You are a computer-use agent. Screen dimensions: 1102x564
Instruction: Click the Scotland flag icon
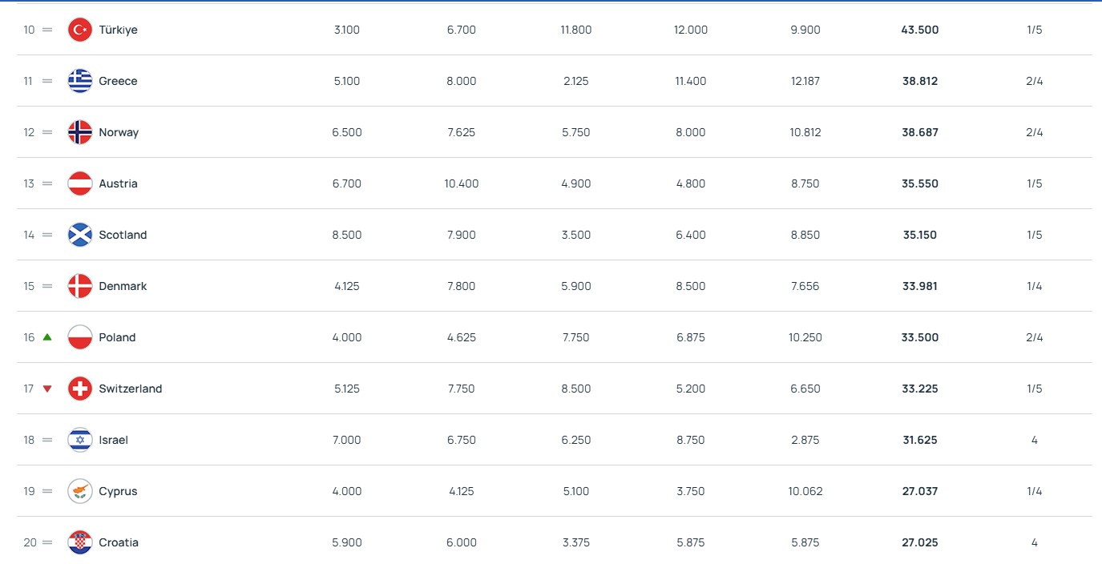(x=80, y=235)
